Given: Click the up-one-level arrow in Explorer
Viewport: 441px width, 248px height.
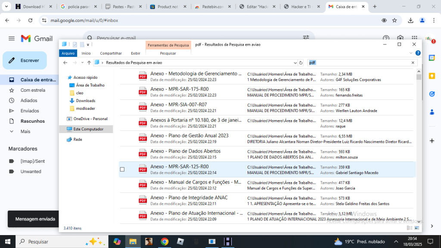Looking at the screenshot, I should 89,62.
